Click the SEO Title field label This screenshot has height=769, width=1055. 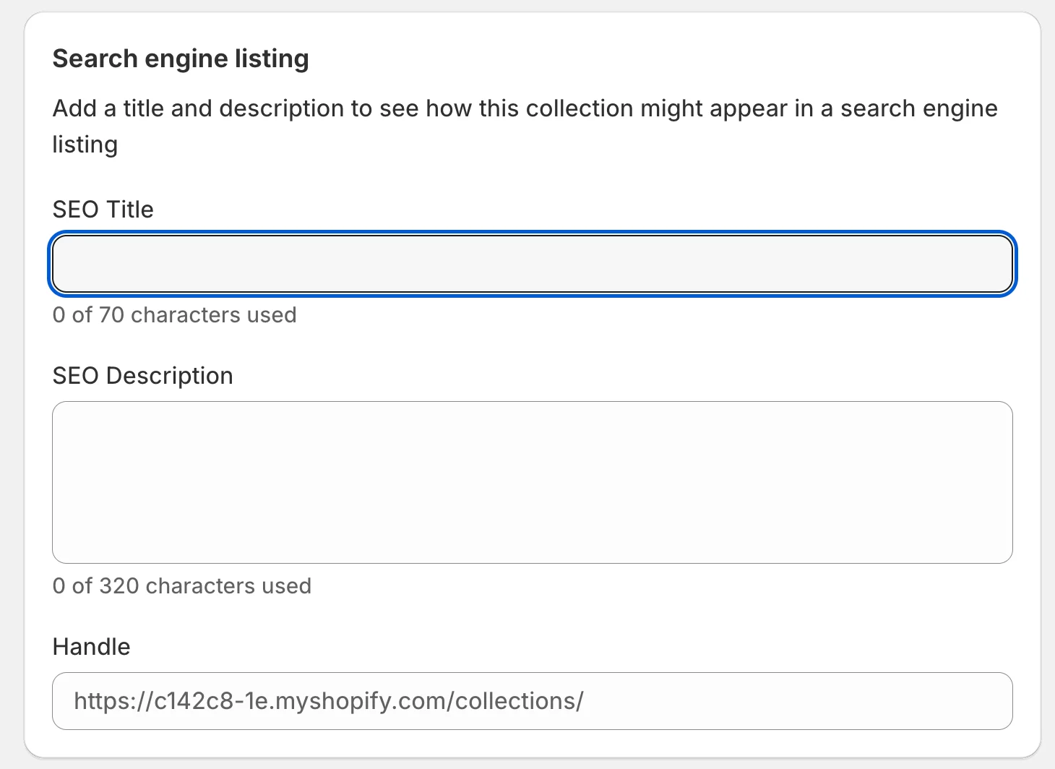pos(103,209)
